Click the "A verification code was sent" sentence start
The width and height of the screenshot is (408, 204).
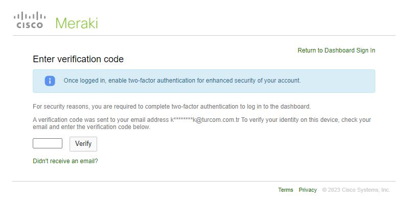click(x=72, y=120)
